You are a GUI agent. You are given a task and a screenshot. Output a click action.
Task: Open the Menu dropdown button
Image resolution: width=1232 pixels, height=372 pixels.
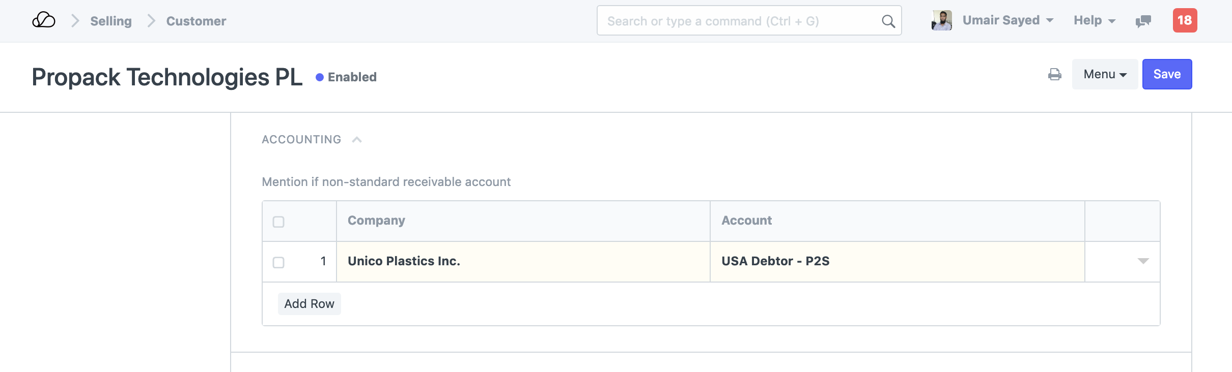1104,75
